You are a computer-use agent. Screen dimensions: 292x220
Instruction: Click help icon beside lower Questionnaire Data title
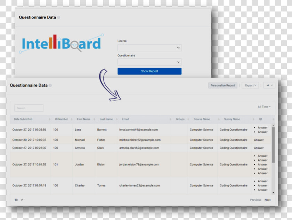tap(50, 85)
